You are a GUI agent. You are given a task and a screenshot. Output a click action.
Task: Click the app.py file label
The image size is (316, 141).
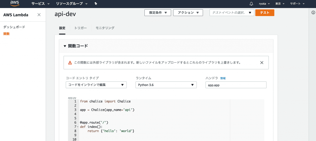pos(72,98)
